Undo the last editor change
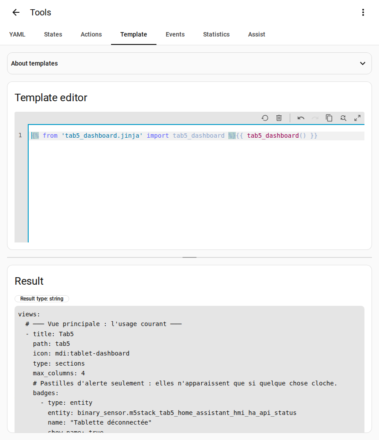This screenshot has height=440, width=379. coord(301,118)
